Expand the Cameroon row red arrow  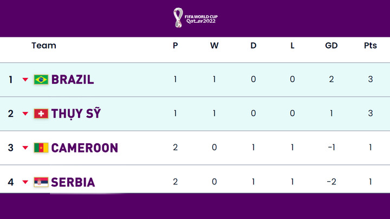coord(25,148)
